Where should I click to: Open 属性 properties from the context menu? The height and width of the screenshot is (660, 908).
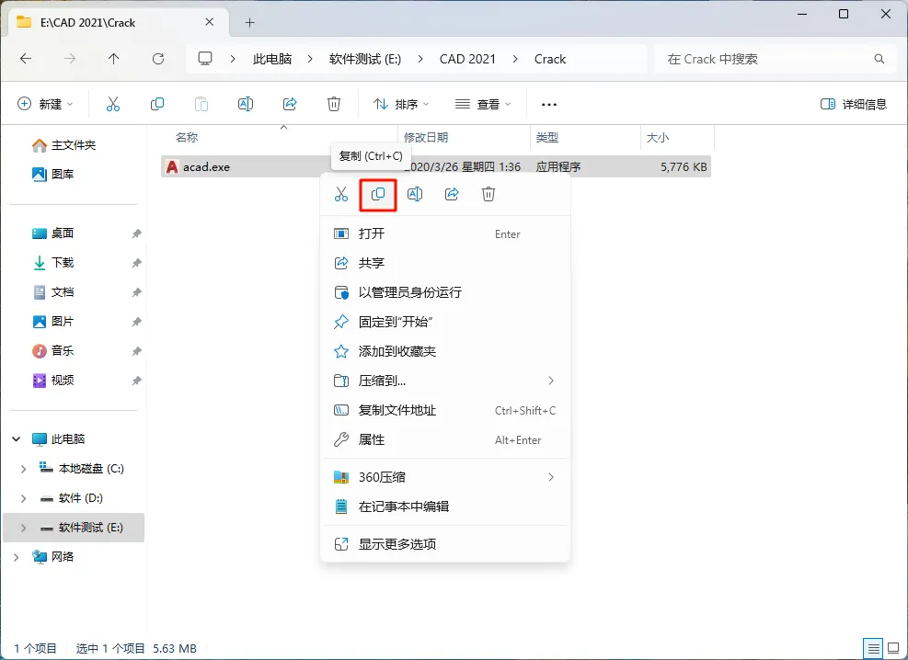coord(444,439)
